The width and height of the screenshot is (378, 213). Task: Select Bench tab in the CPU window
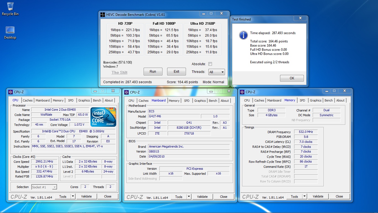[97, 100]
